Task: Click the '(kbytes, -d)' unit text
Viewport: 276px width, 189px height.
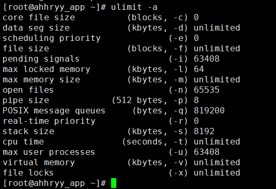Action: (158, 28)
